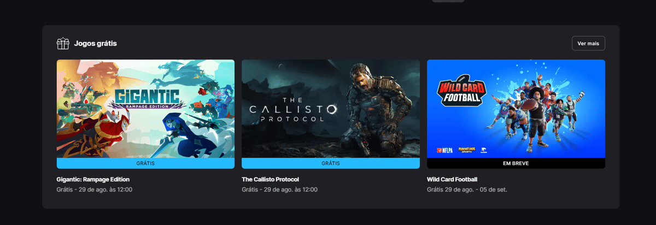The image size is (656, 225).
Task: Click The Callisto Protocol logo text on the cover
Action: click(286, 109)
